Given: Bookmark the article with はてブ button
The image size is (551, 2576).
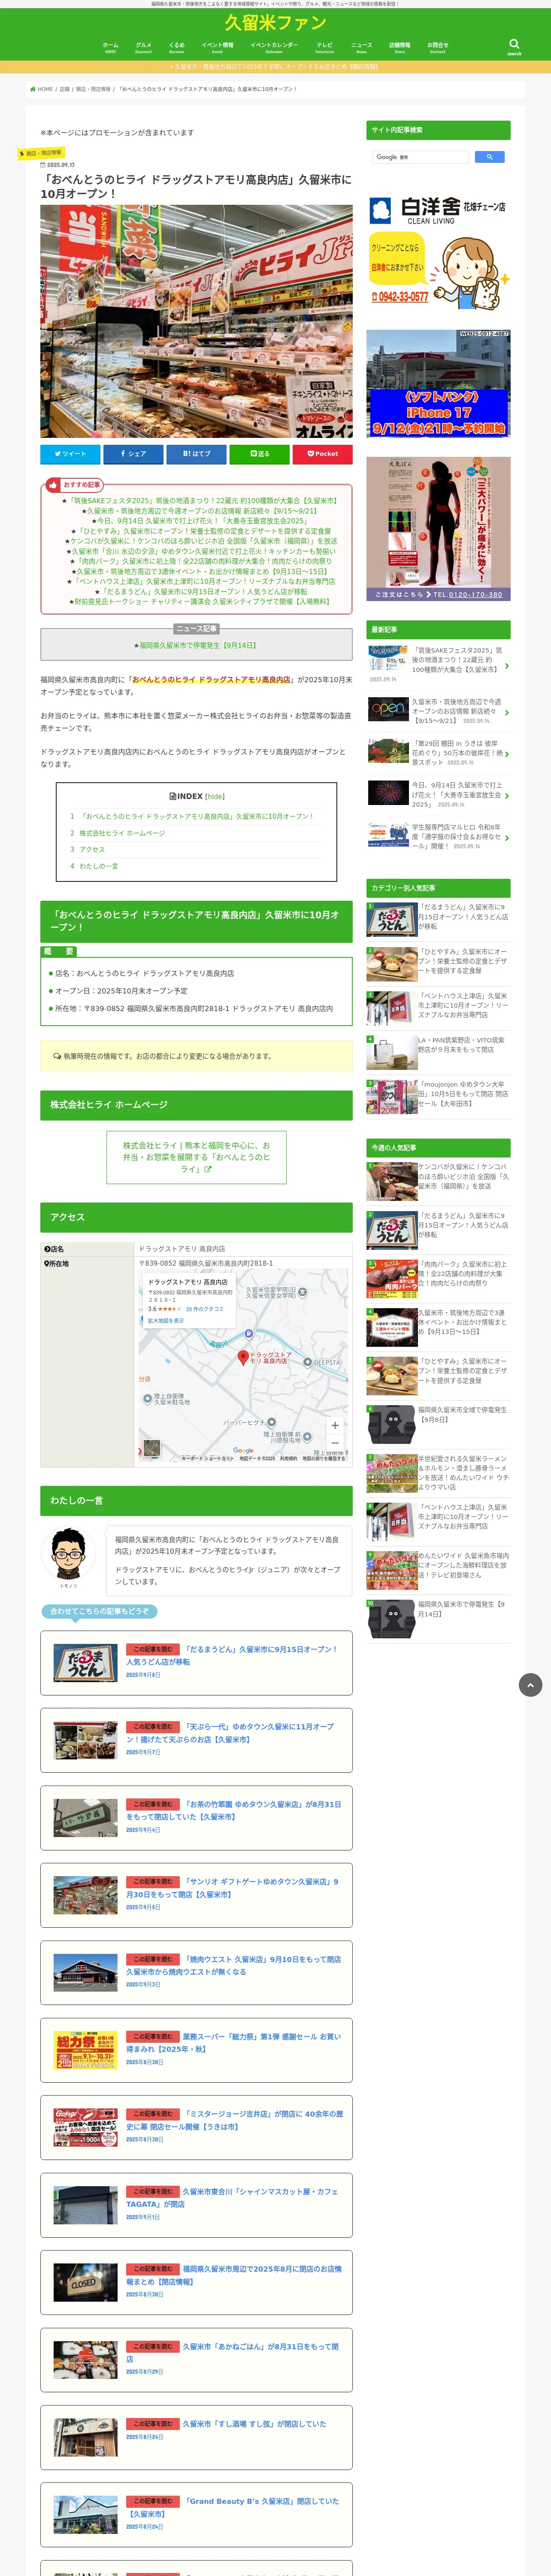Looking at the screenshot, I should [196, 454].
